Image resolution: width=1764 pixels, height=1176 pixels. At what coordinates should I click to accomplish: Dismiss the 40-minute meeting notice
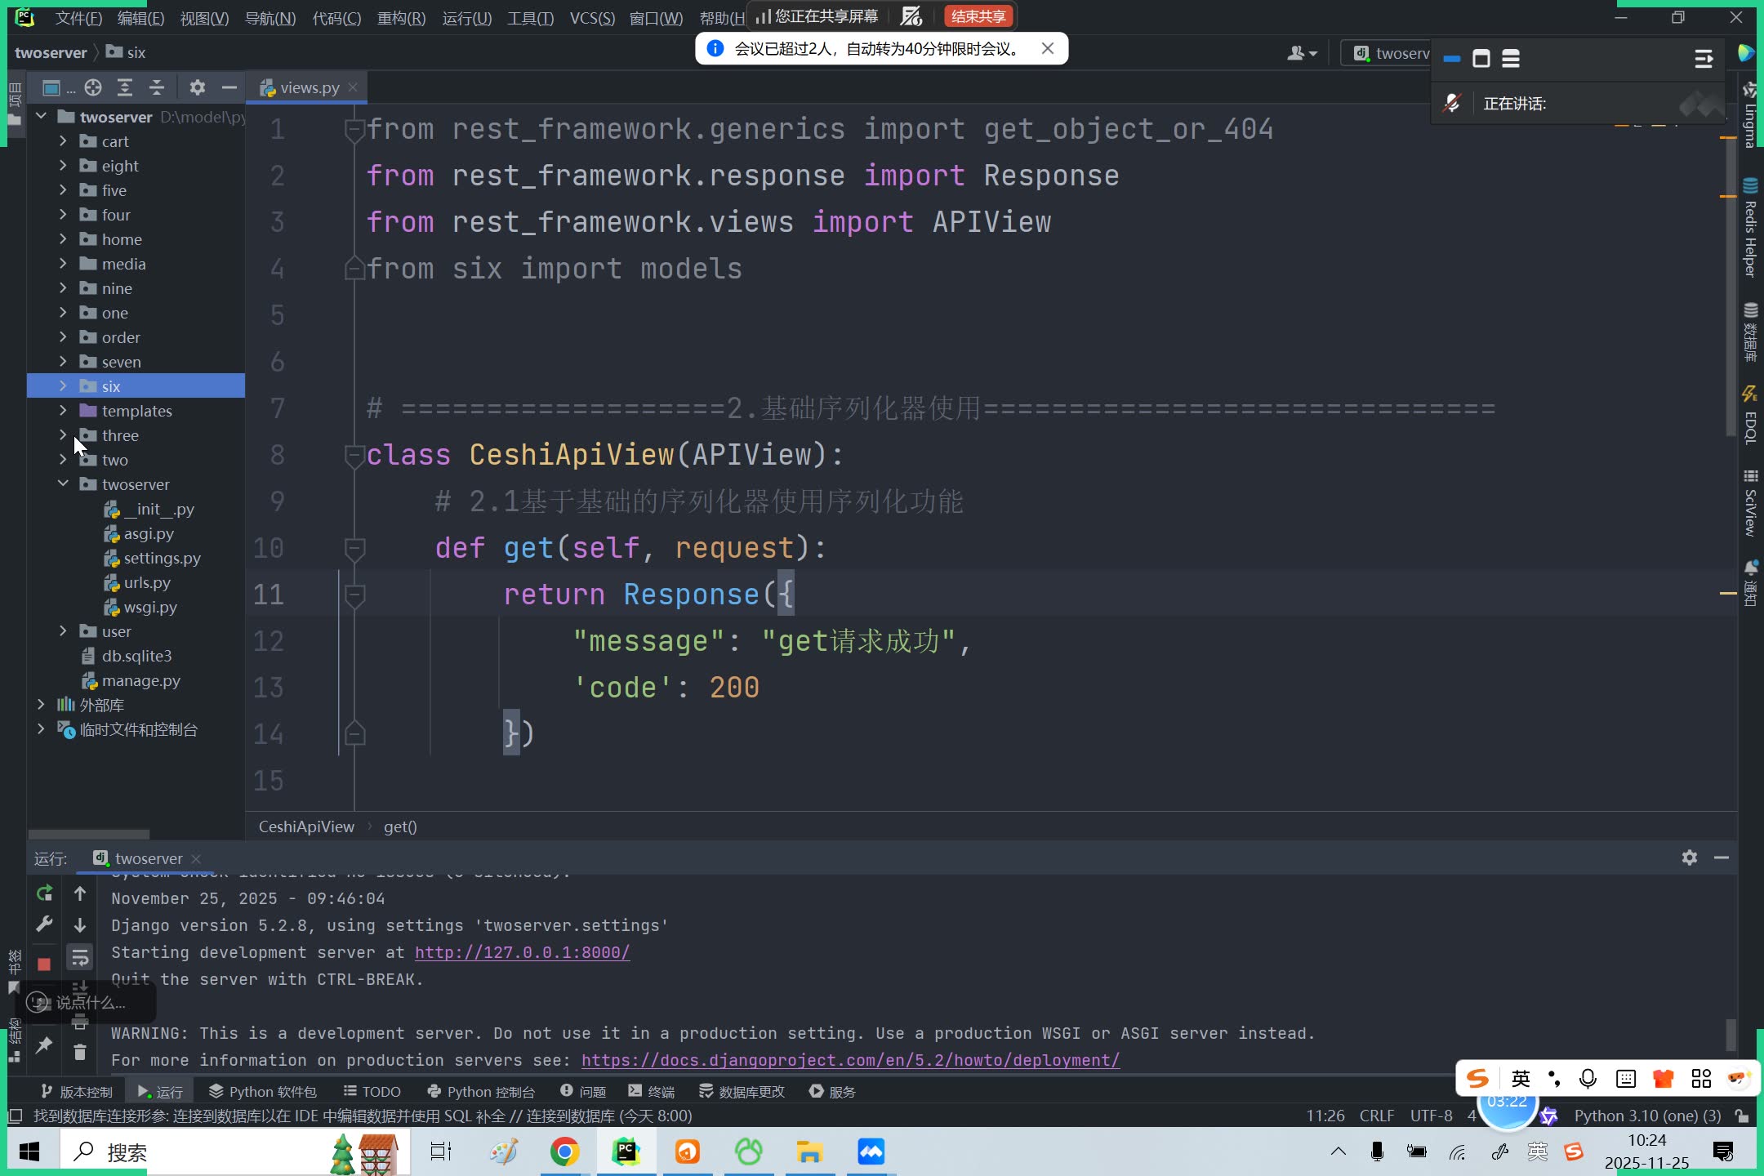(x=1048, y=49)
